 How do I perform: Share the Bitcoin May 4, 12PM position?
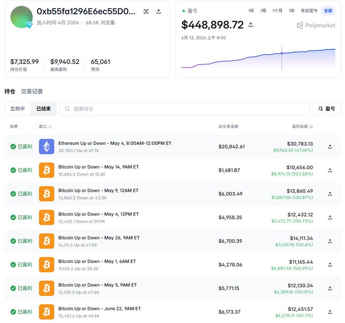pos(330,217)
